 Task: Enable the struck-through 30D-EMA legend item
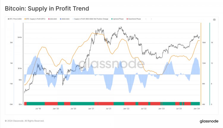pyautogui.click(x=53, y=19)
